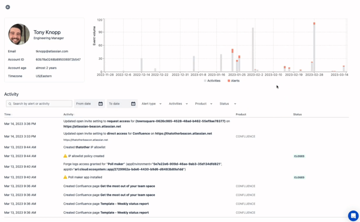Expand the Alert type dropdown
Screen dimensions: 360x222
pyautogui.click(x=151, y=104)
